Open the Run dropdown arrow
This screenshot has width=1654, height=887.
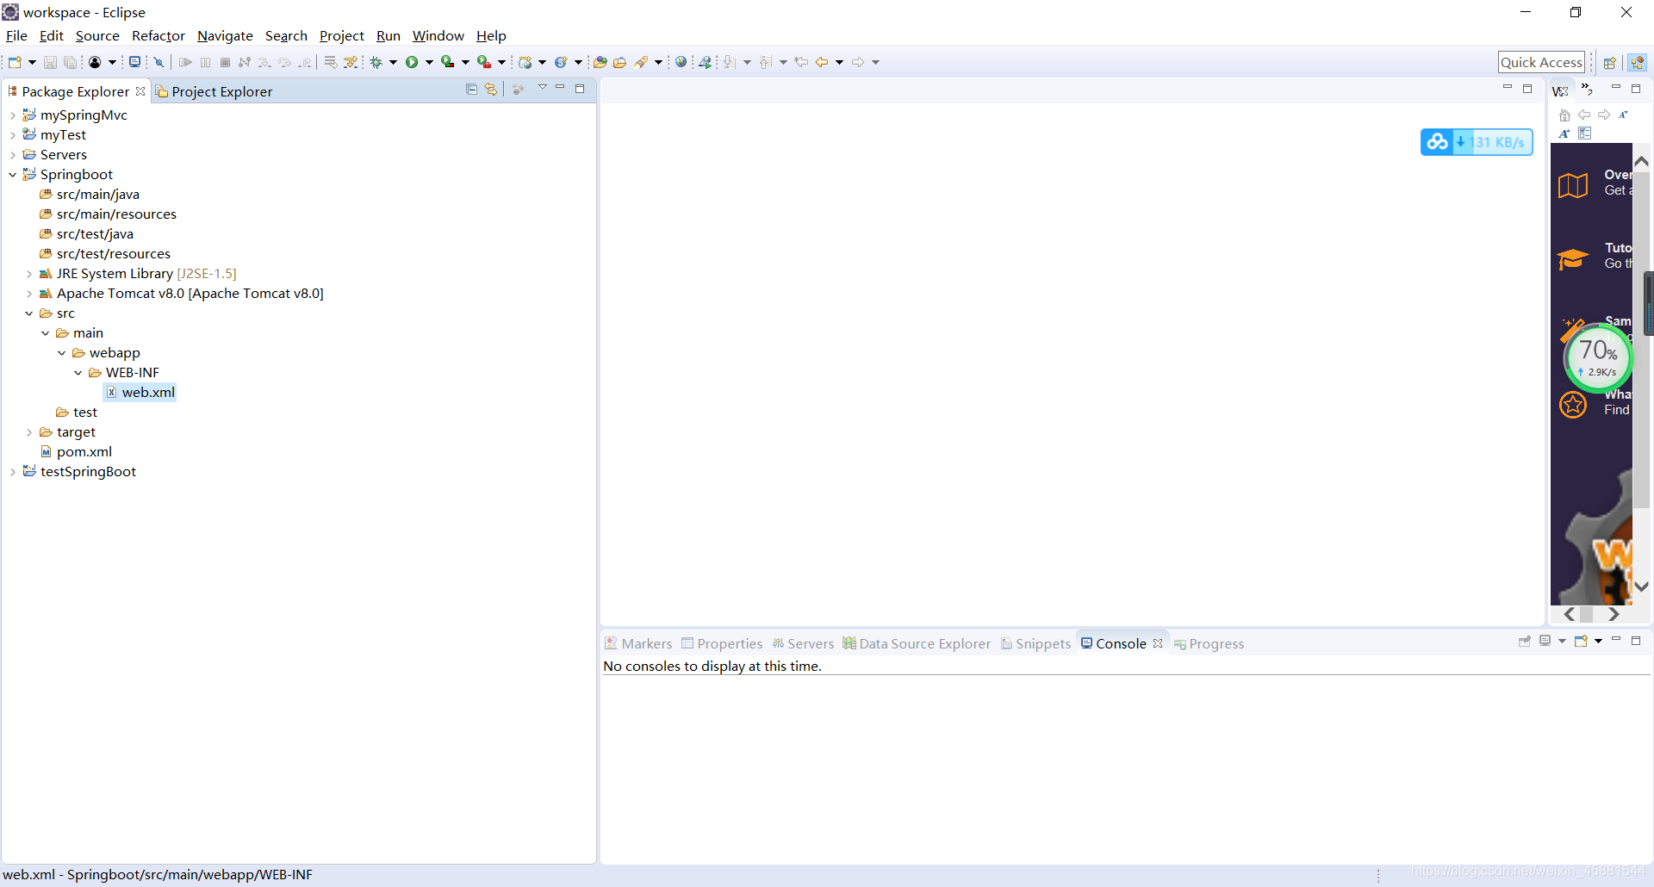coord(429,62)
